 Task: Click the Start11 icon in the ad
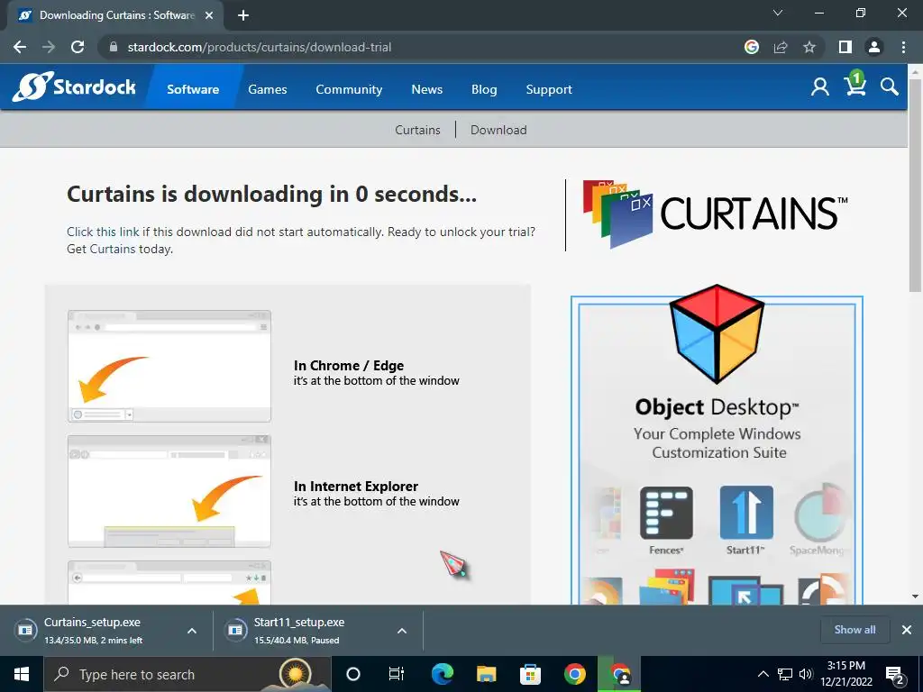pos(745,513)
